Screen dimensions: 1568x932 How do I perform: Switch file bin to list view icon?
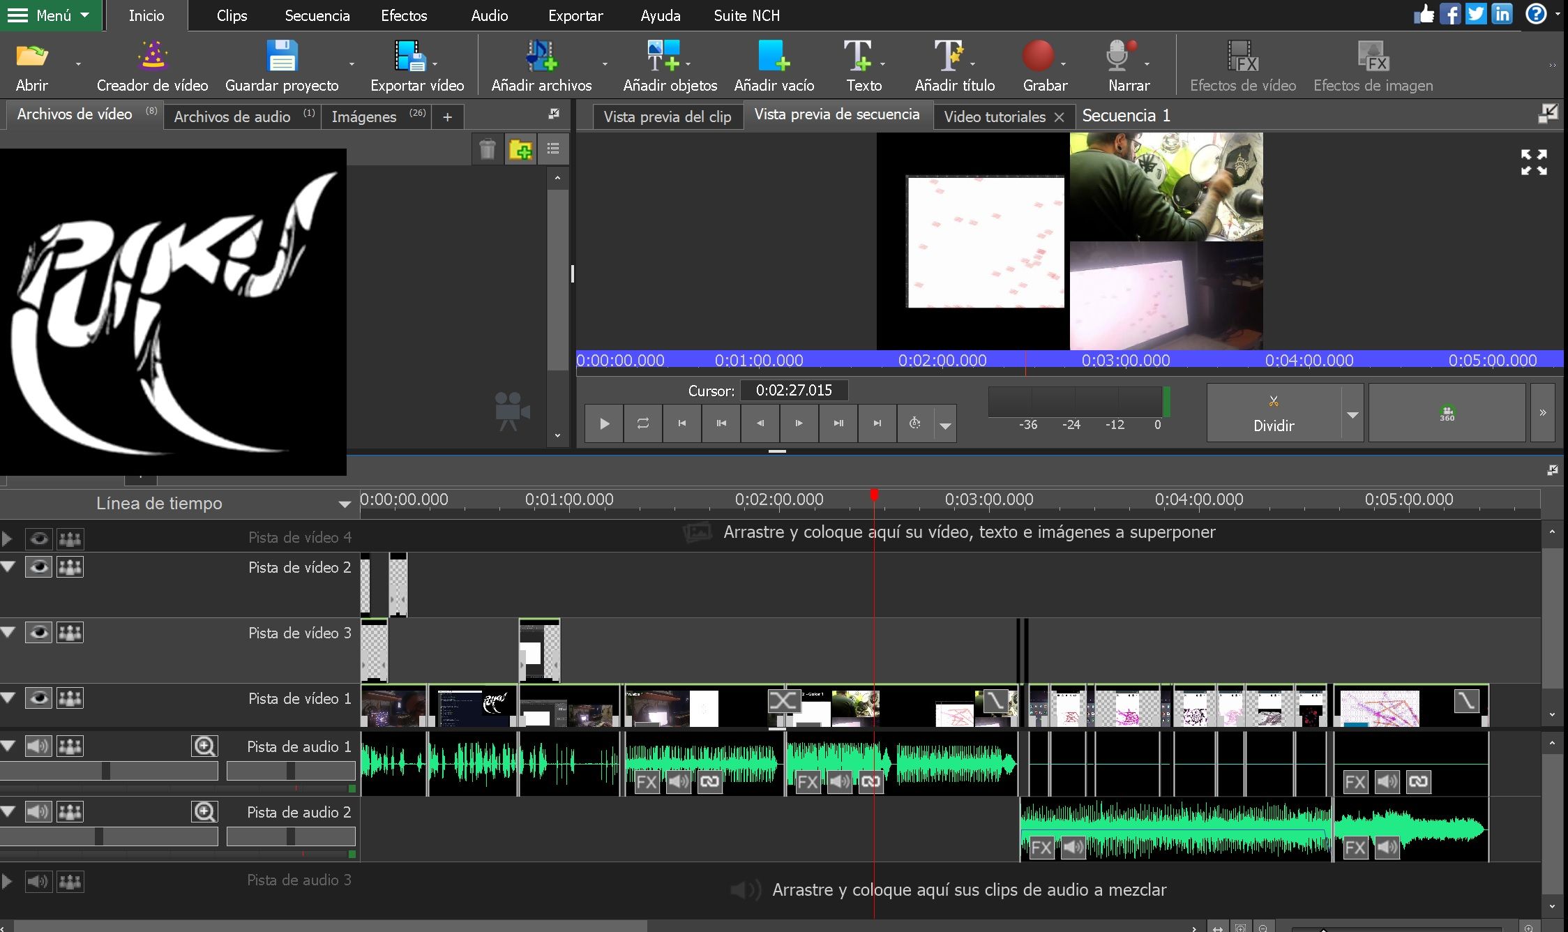(553, 149)
